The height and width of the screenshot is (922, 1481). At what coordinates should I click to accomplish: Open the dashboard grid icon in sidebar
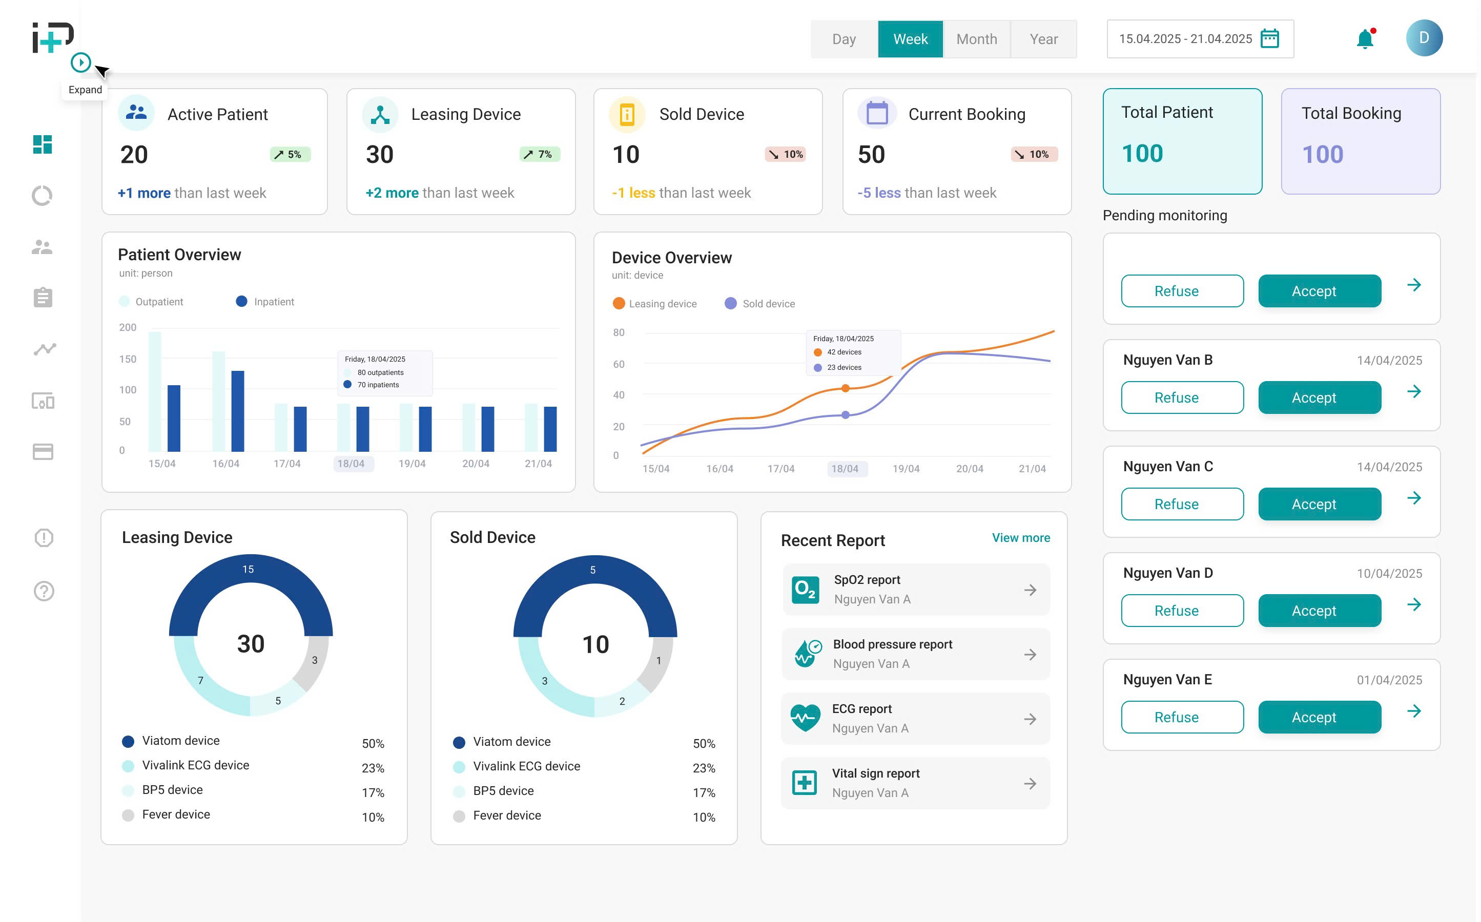point(43,144)
